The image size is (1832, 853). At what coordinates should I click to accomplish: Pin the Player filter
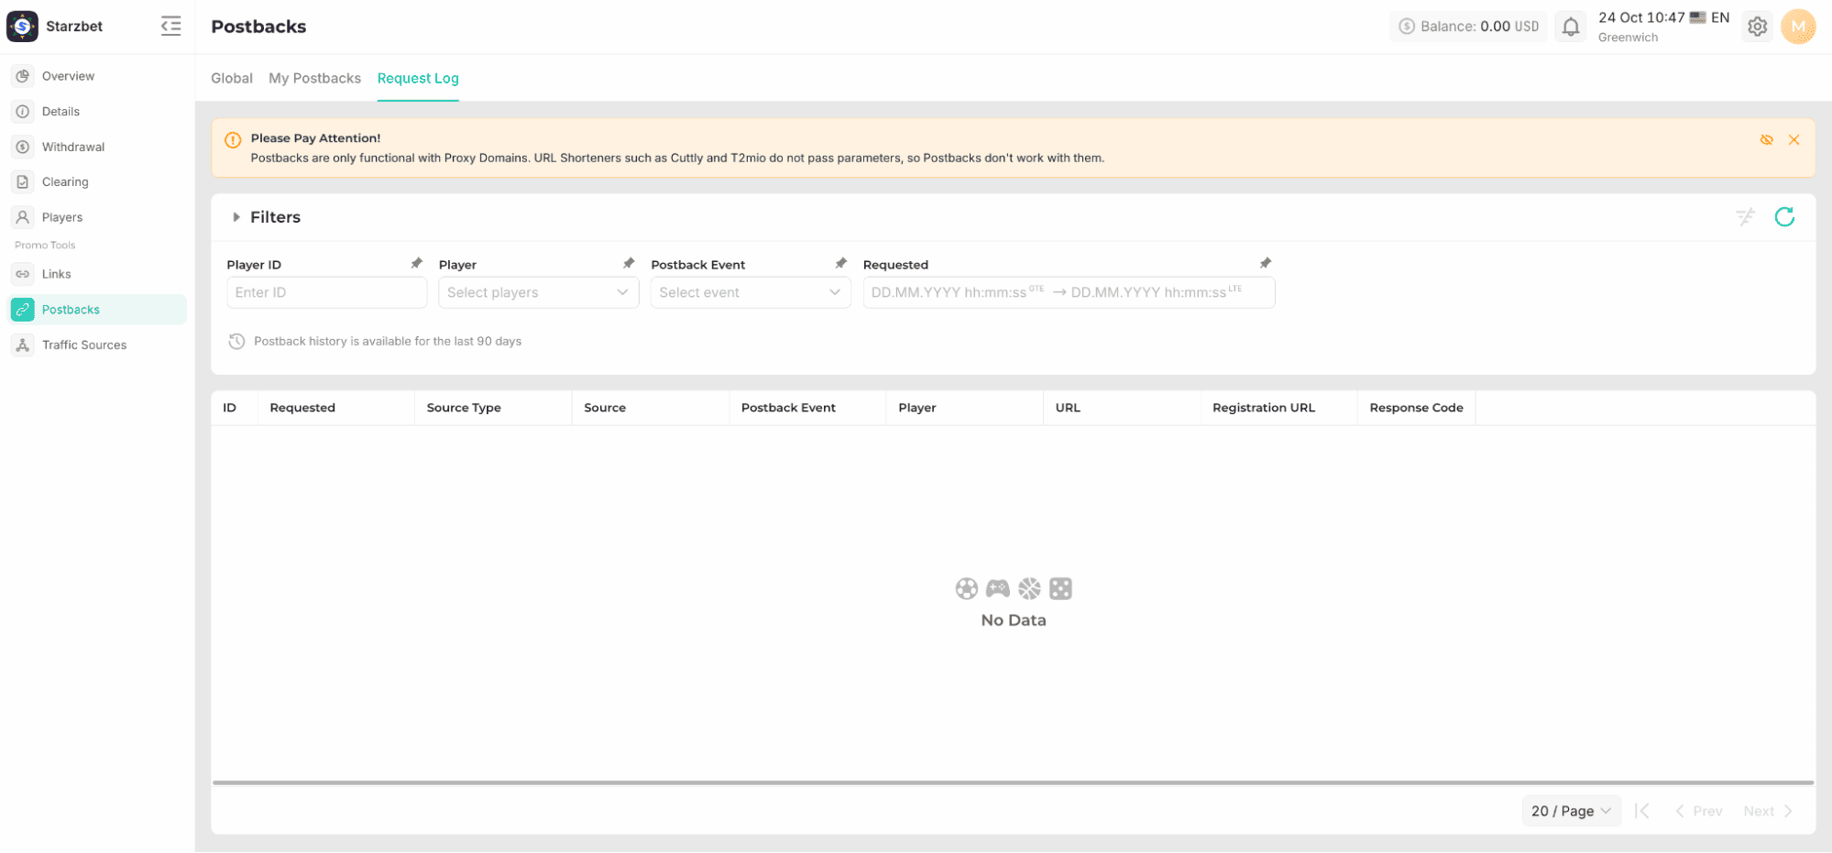point(629,263)
